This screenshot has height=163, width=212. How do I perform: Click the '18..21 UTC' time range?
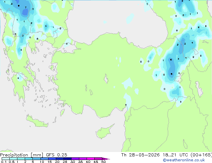pyautogui.click(x=175, y=155)
